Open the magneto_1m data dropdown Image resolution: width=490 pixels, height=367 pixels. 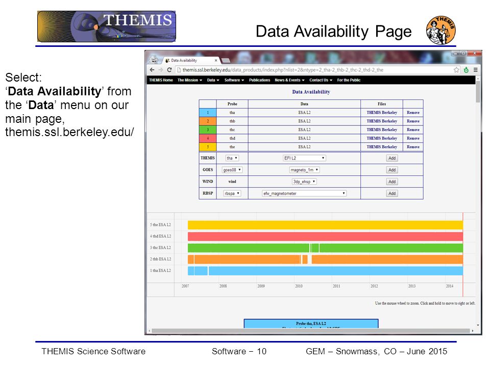point(304,170)
